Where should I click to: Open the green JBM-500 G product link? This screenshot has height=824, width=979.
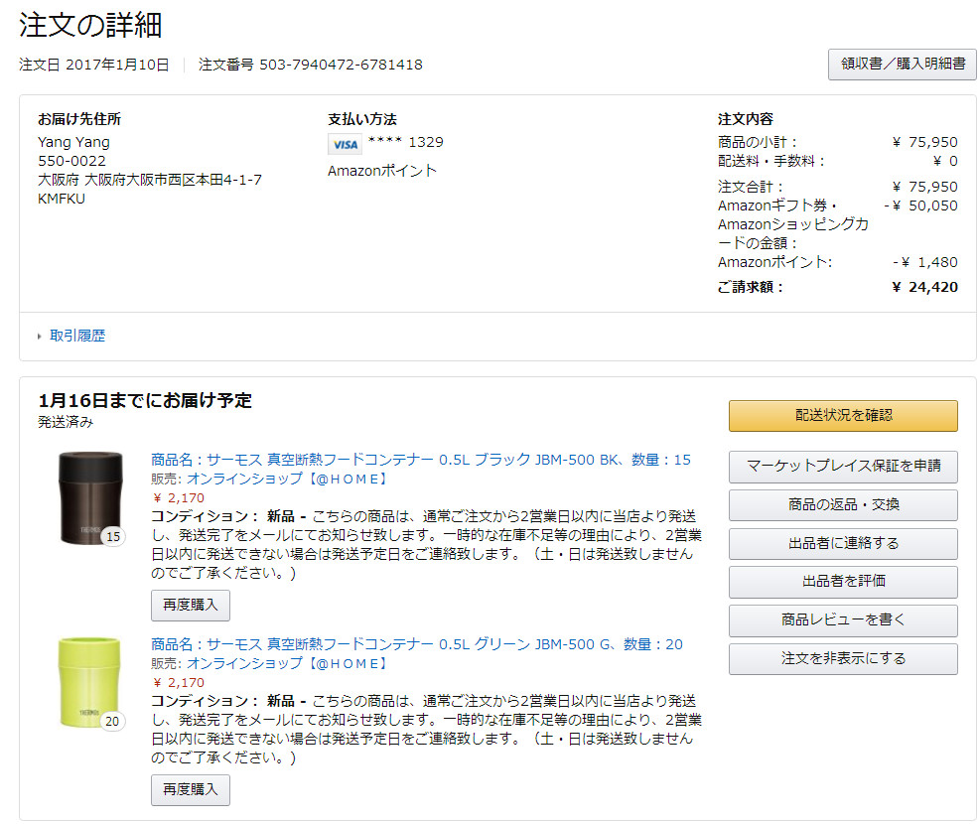point(416,644)
